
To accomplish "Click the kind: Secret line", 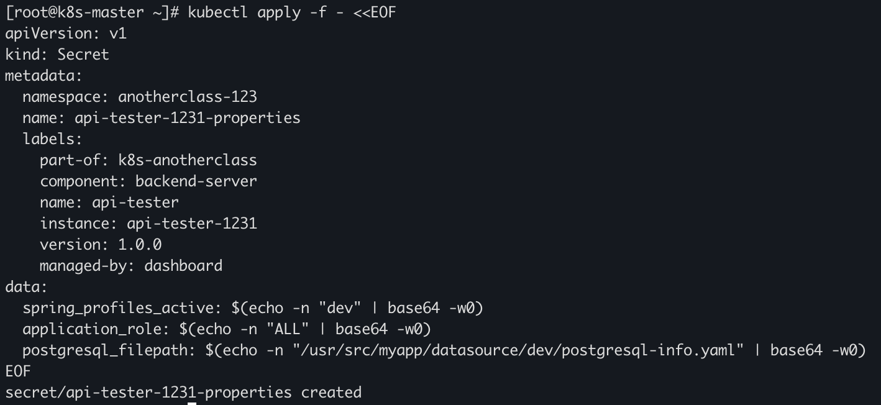I will click(57, 55).
